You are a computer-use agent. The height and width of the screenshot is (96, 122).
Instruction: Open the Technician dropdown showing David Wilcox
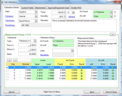pos(36,21)
